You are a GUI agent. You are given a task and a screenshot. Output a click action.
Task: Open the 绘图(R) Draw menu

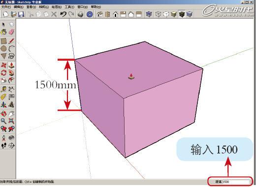click(x=57, y=7)
